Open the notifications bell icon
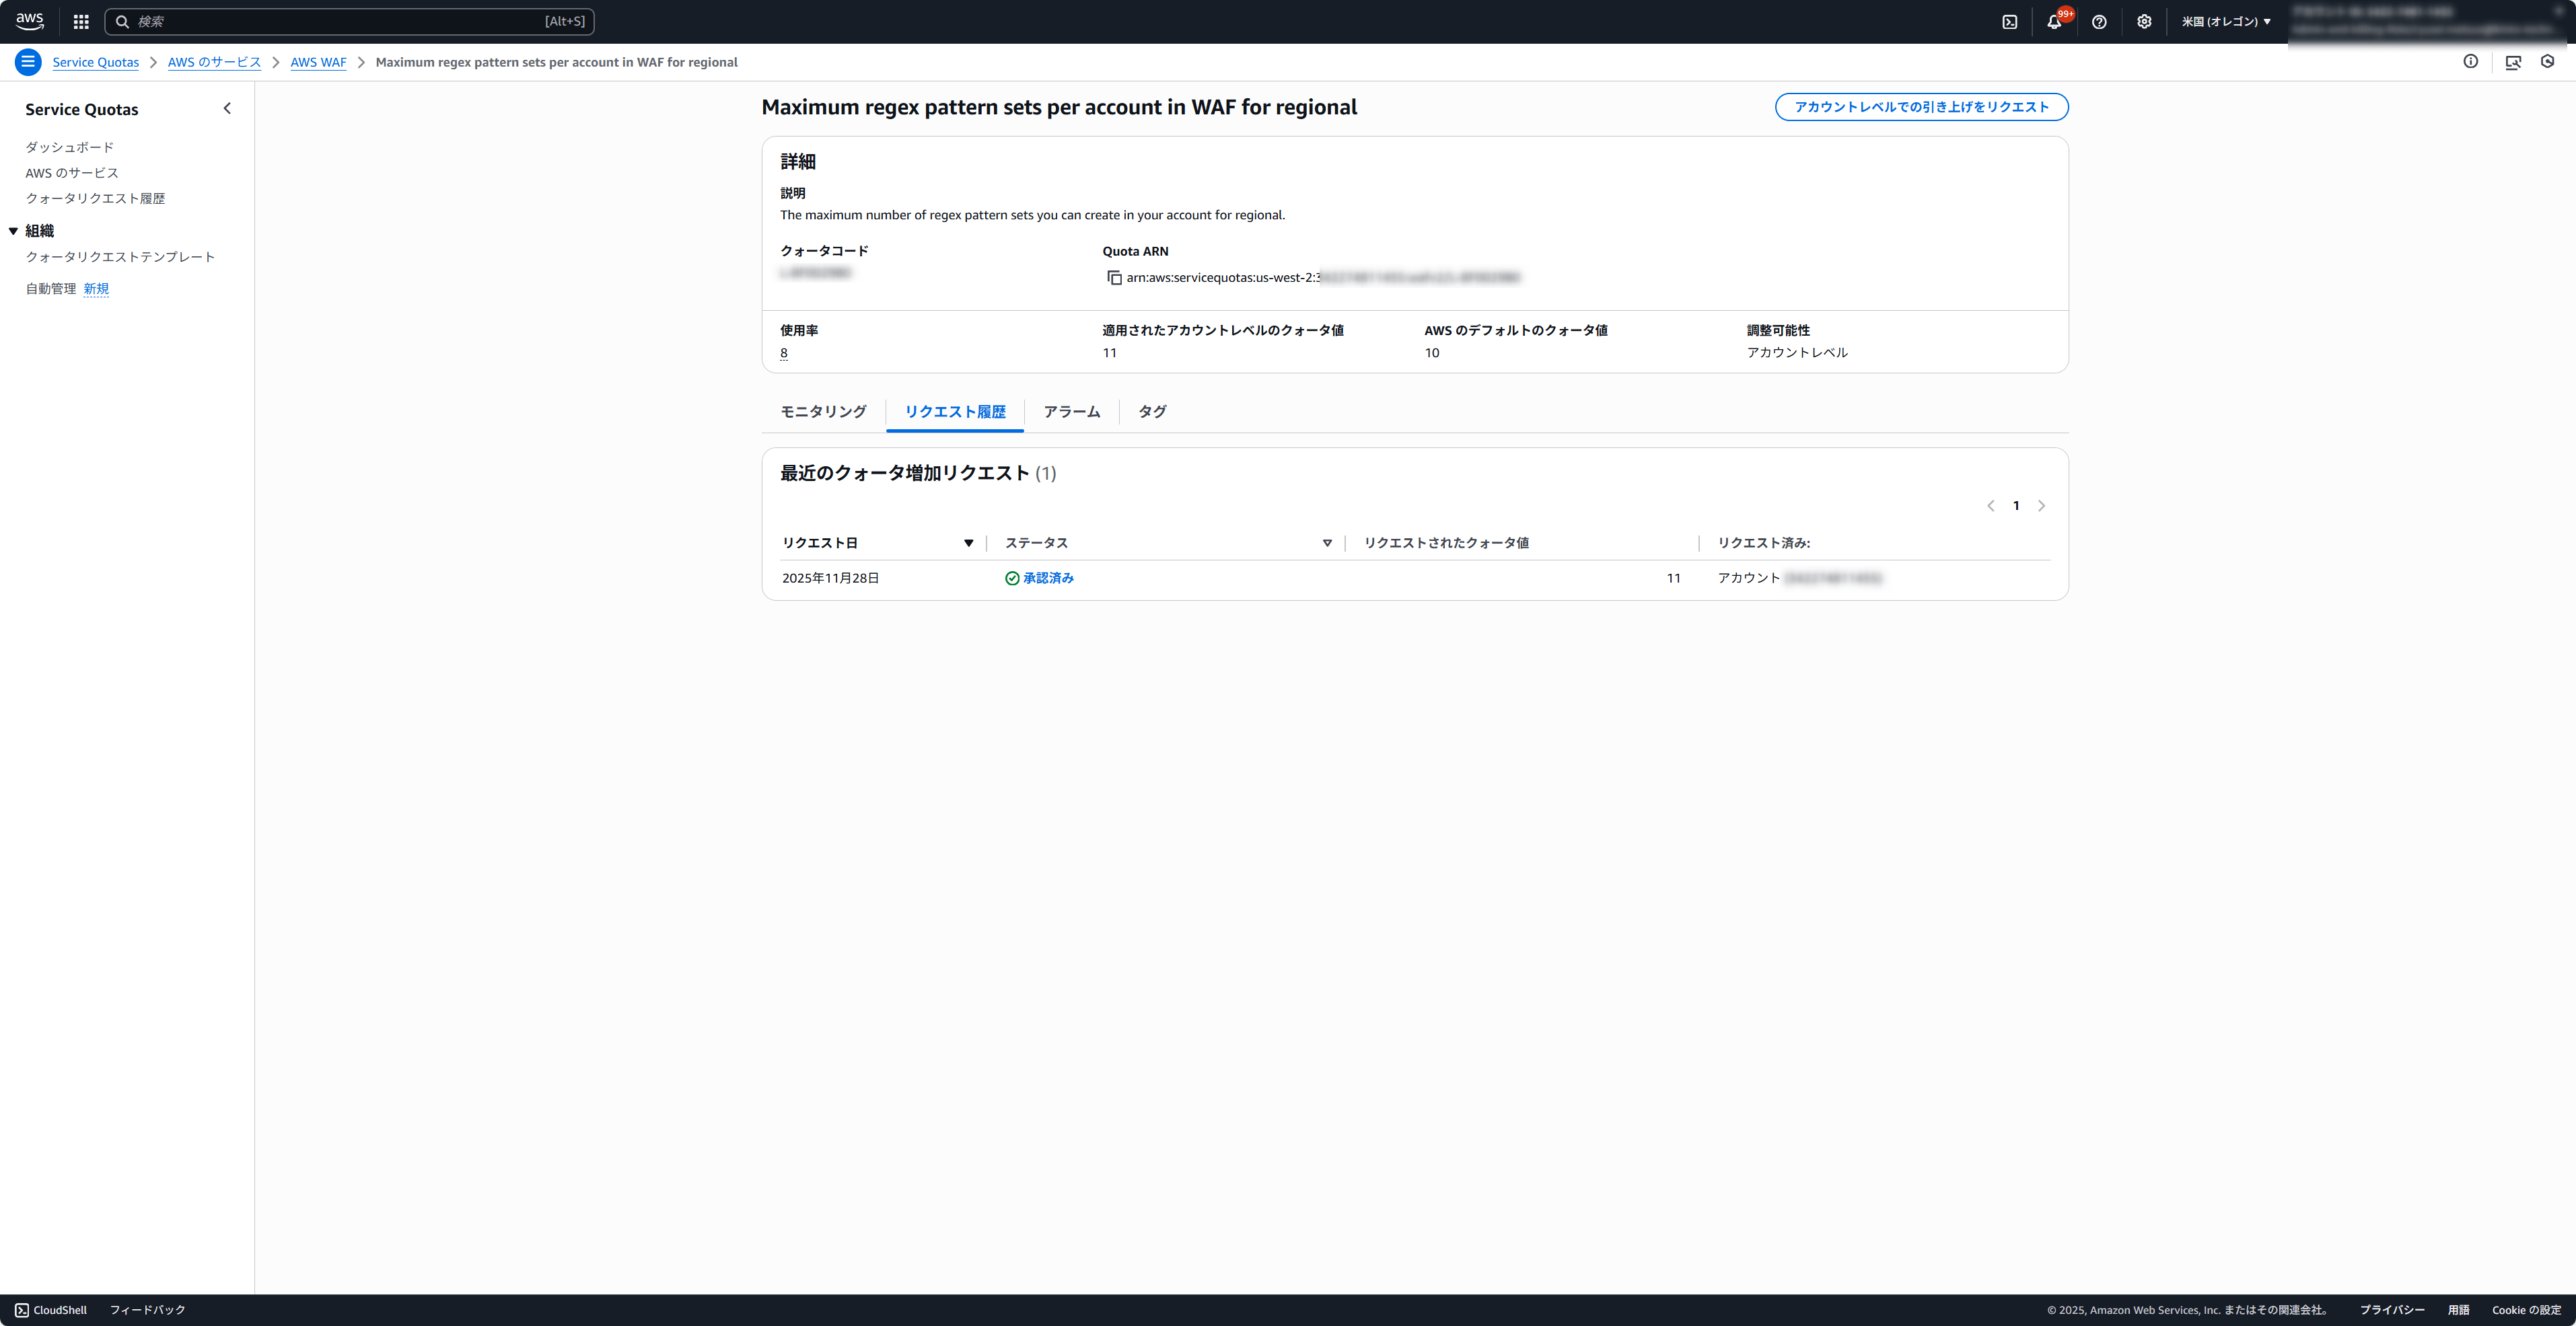The height and width of the screenshot is (1326, 2576). point(2054,21)
